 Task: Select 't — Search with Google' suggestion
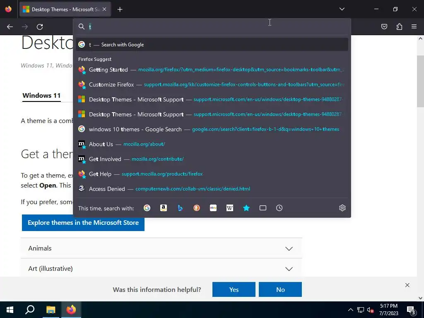[x=212, y=45]
